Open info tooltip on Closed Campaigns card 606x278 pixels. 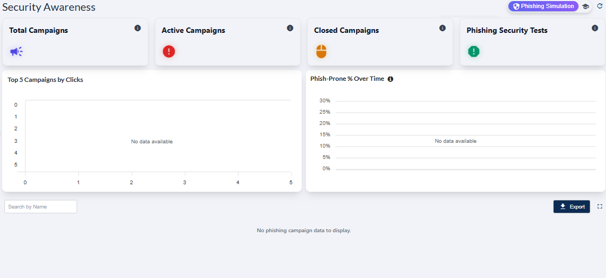pos(442,28)
